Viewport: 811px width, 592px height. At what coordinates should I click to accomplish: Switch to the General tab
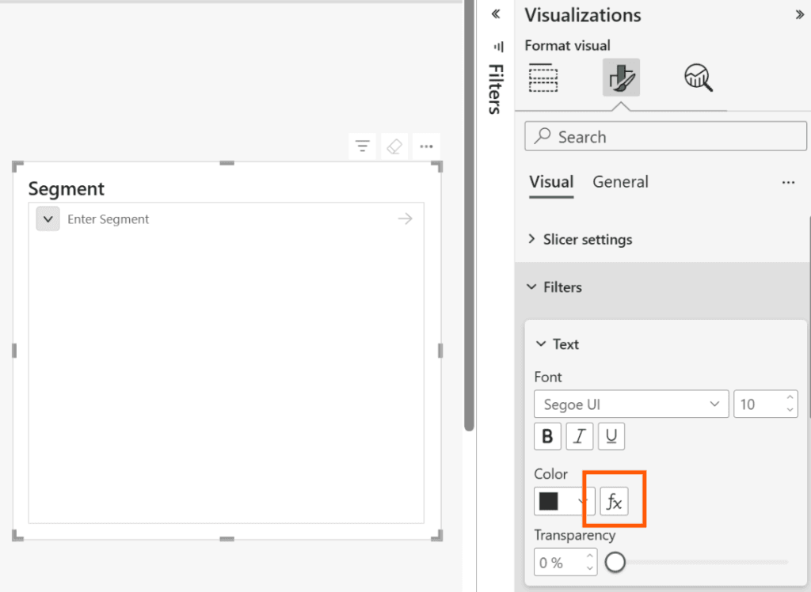point(620,182)
